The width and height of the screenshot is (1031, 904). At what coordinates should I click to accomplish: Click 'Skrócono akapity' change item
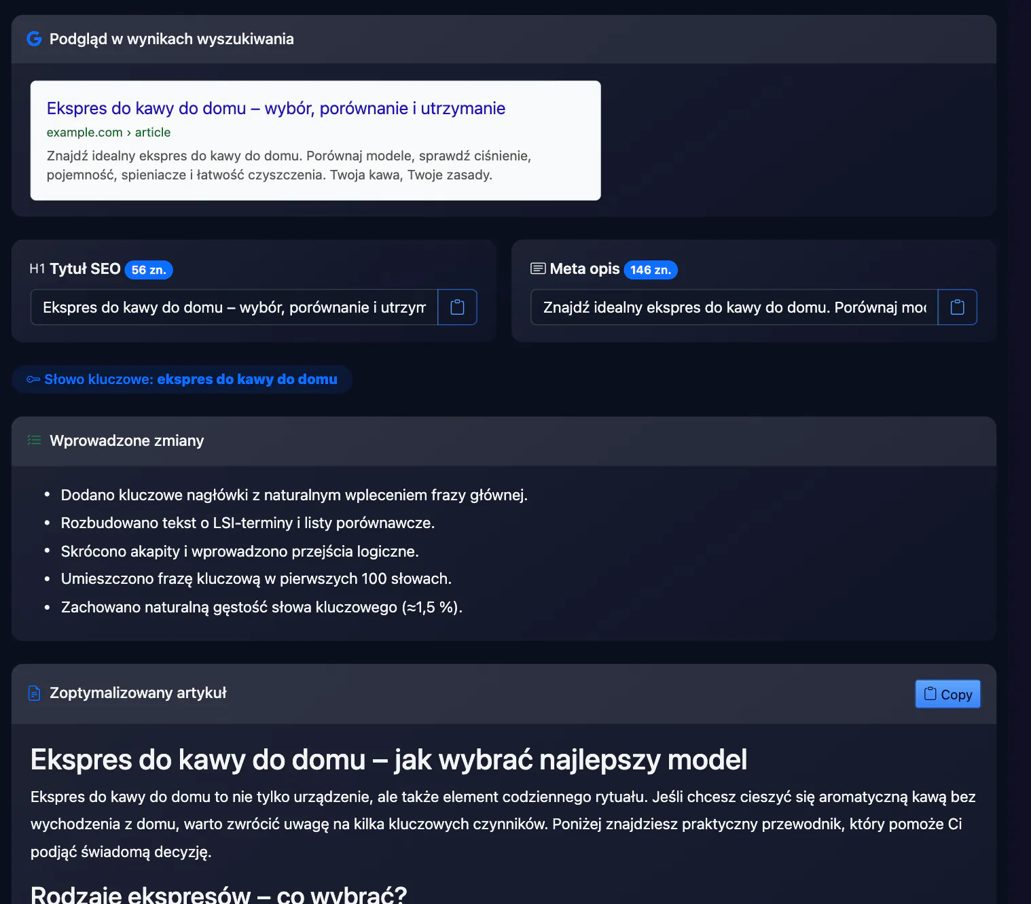pos(240,551)
